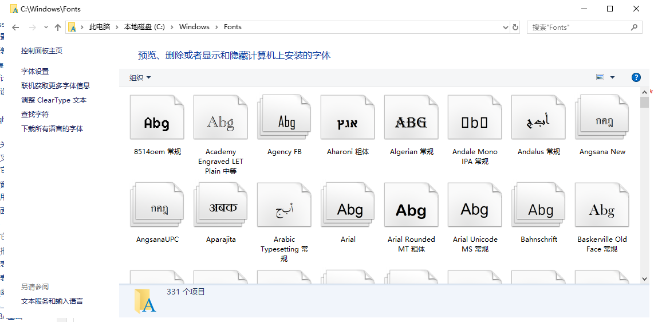Click the 331 个项目 status text

186,292
